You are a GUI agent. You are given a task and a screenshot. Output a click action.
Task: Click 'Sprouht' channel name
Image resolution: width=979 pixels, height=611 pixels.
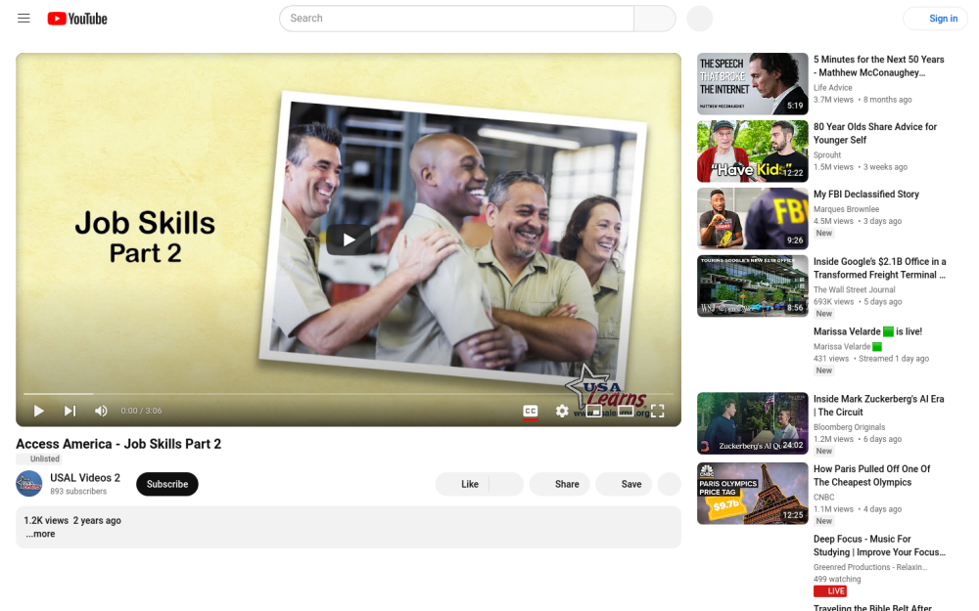coord(827,155)
